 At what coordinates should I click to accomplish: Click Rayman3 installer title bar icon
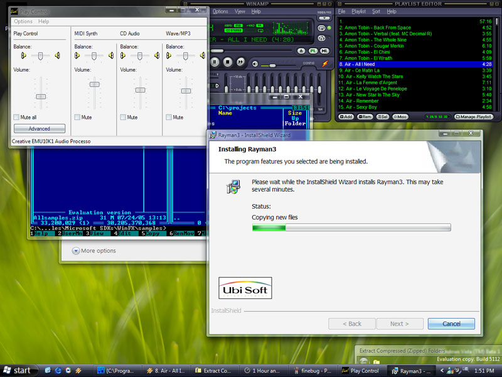[213, 135]
